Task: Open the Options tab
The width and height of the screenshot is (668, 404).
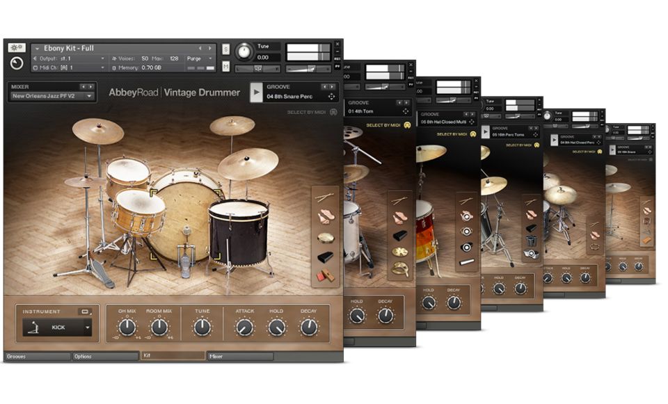Action: (x=104, y=356)
